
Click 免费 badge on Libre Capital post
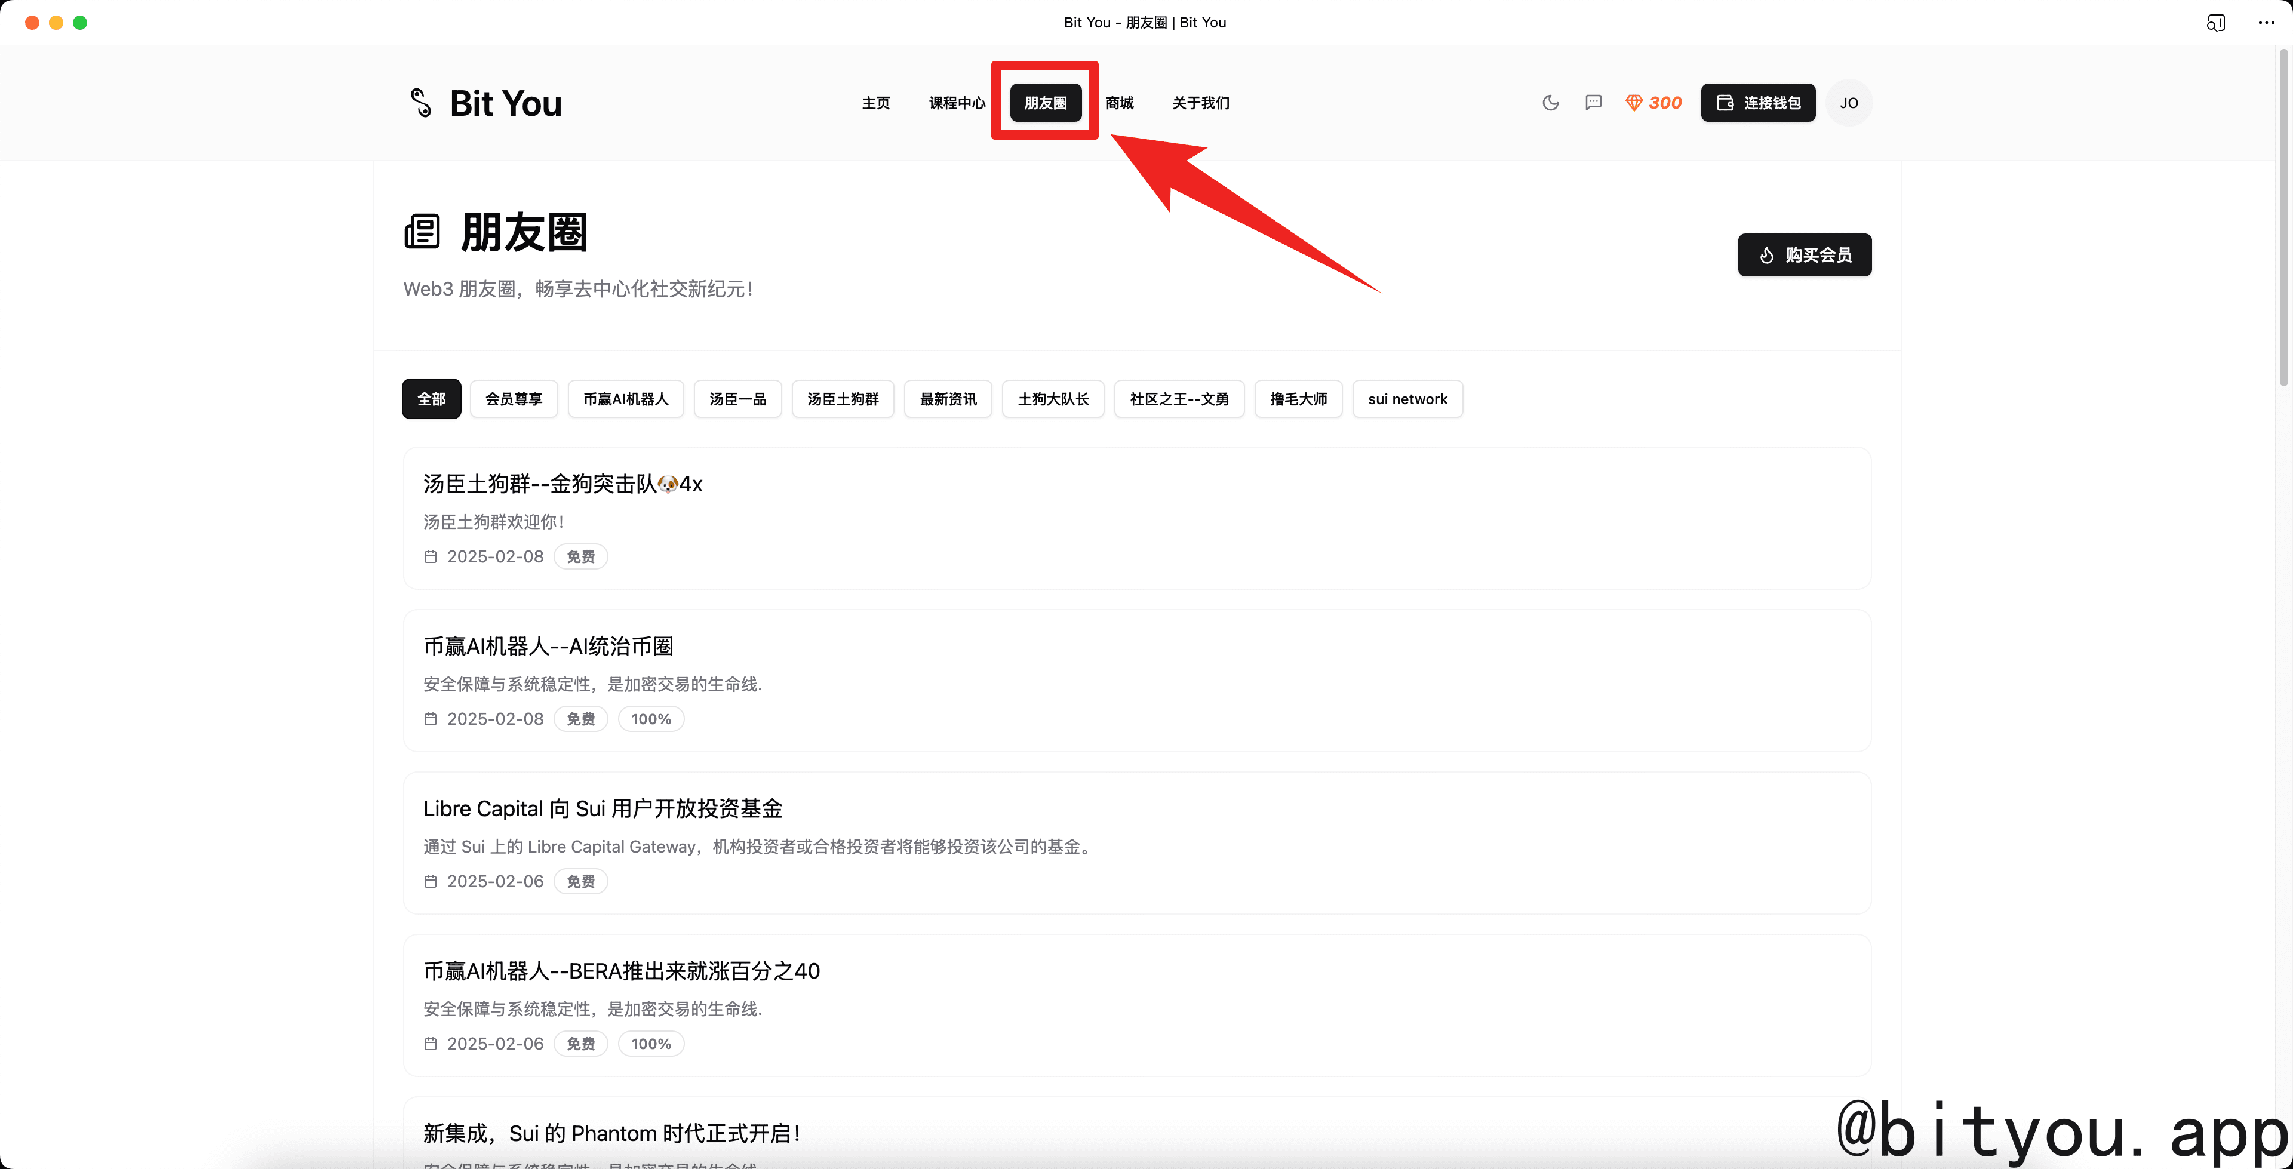click(580, 881)
